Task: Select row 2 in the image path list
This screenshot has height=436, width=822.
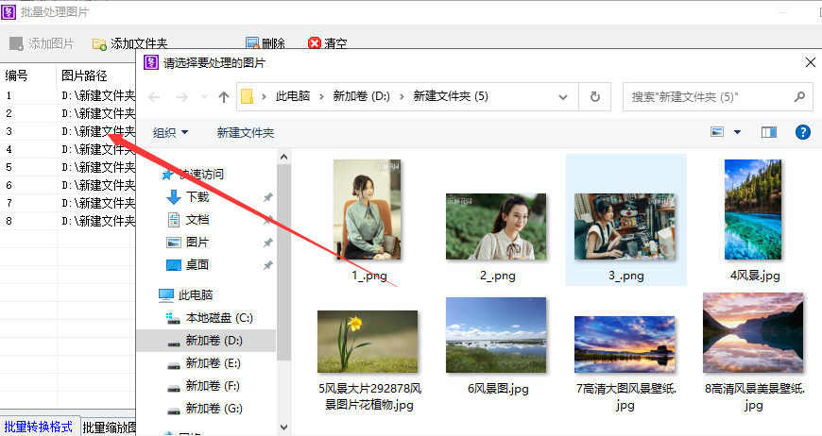Action: pyautogui.click(x=68, y=113)
